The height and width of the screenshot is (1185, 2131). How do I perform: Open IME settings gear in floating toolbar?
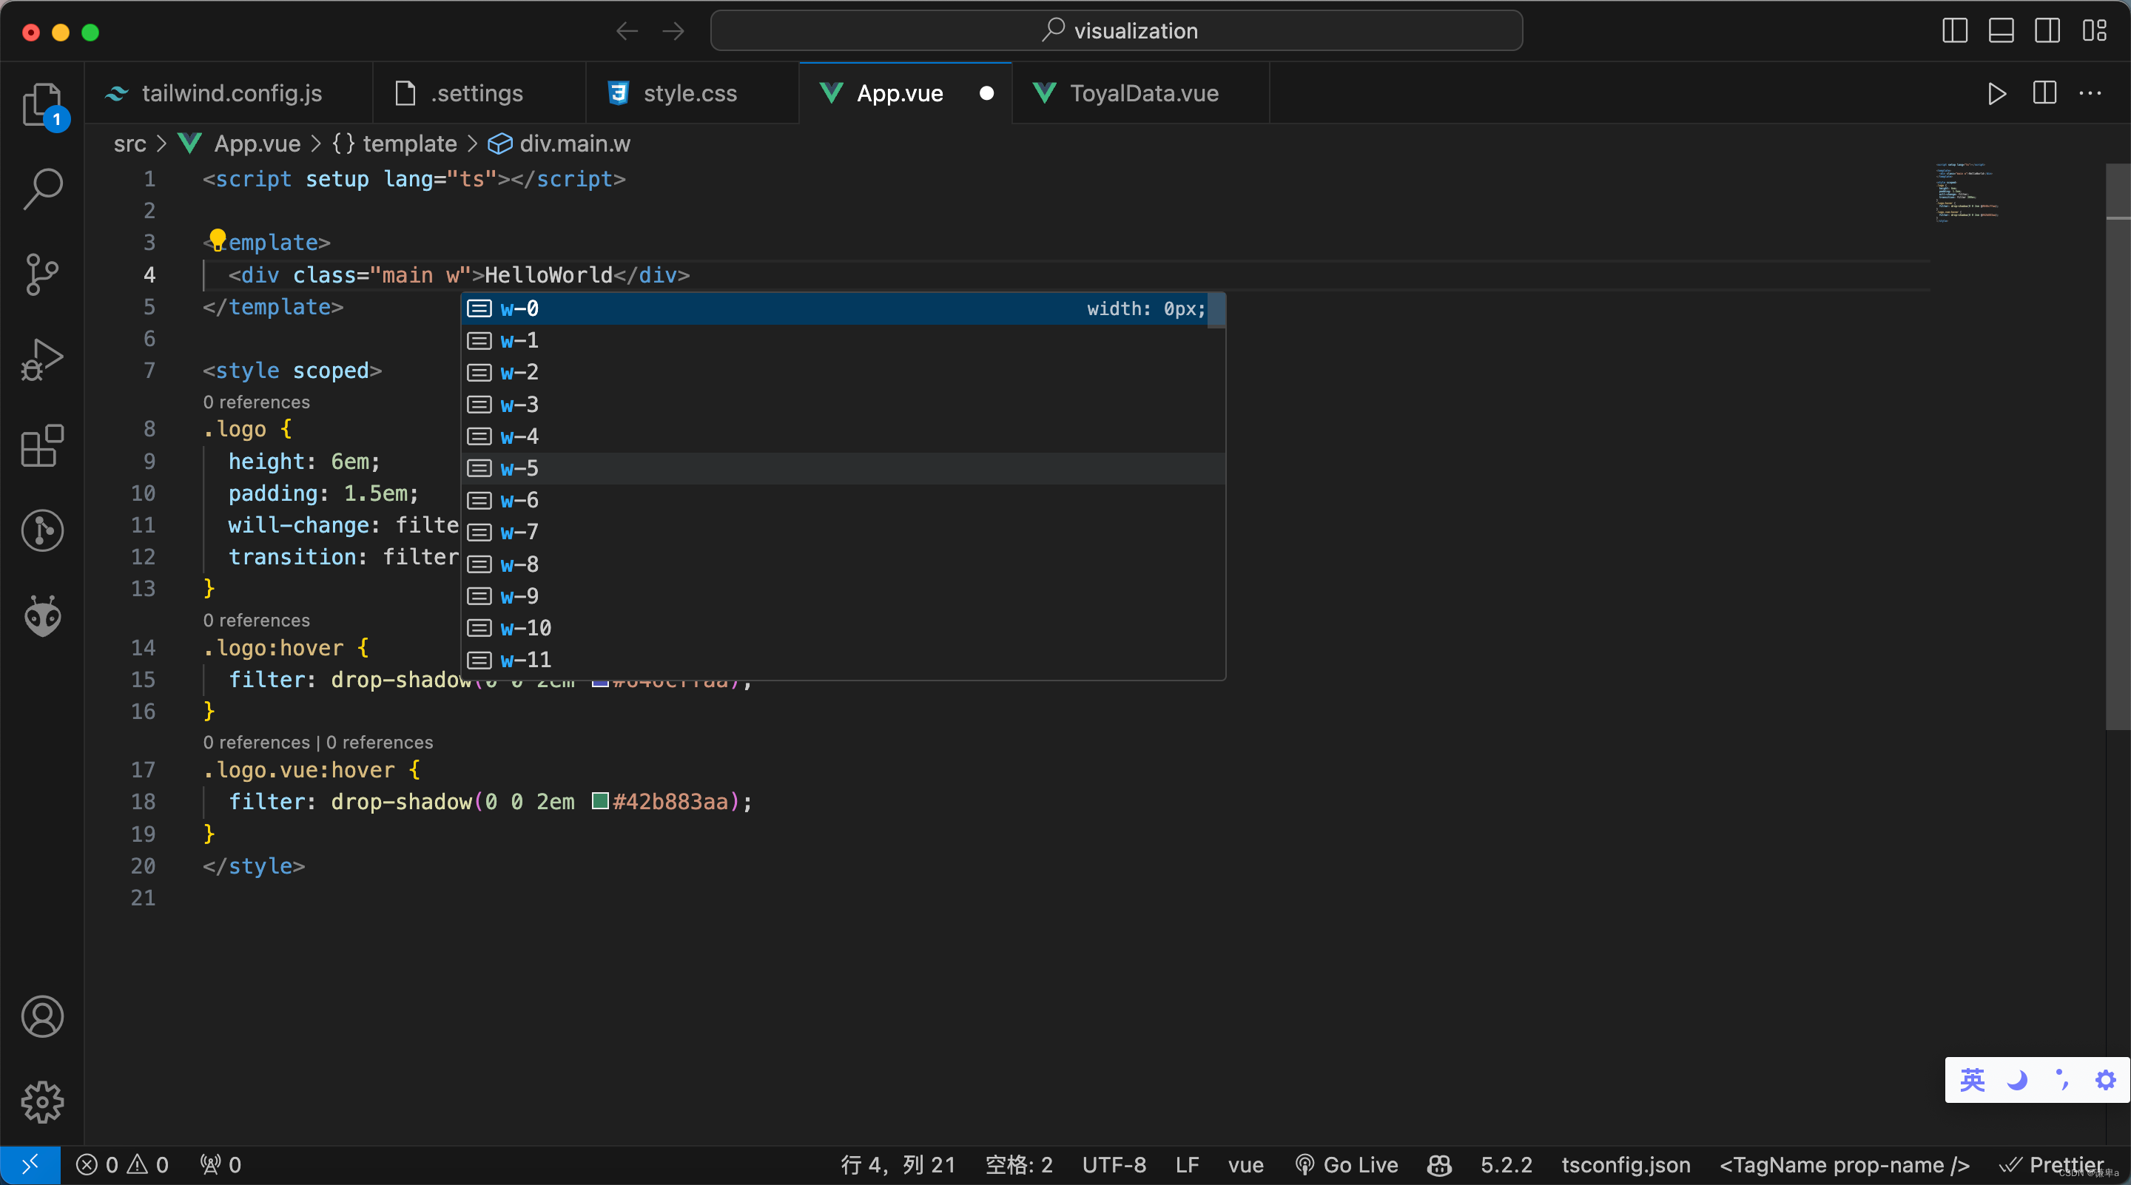coord(2105,1080)
